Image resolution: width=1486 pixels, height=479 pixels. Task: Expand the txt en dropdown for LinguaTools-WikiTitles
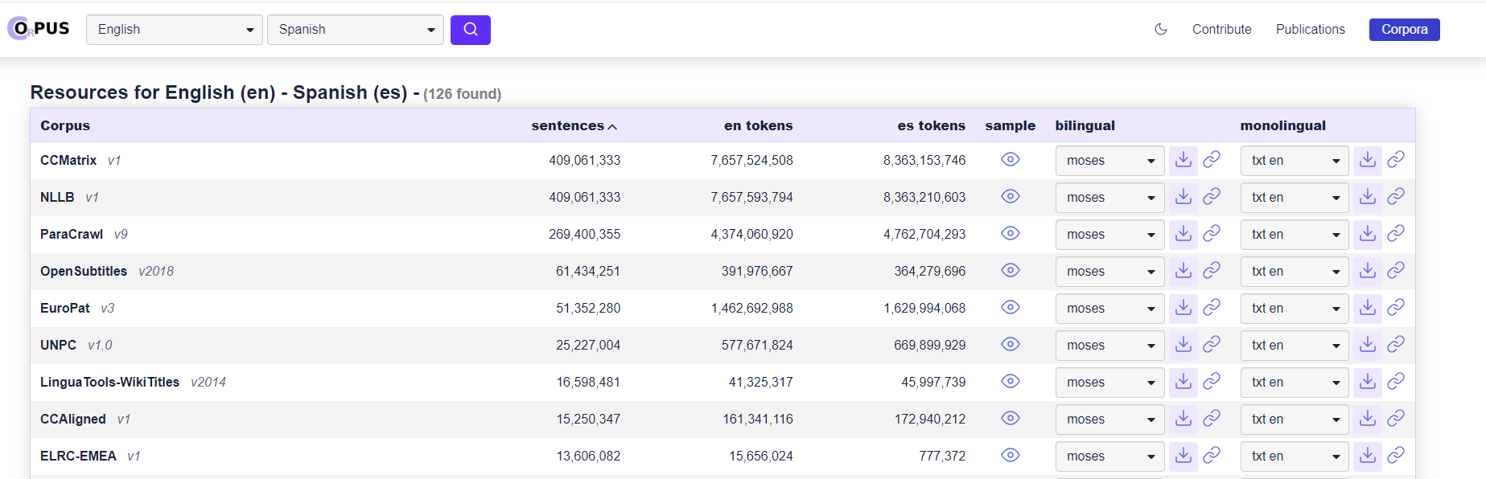pos(1294,382)
